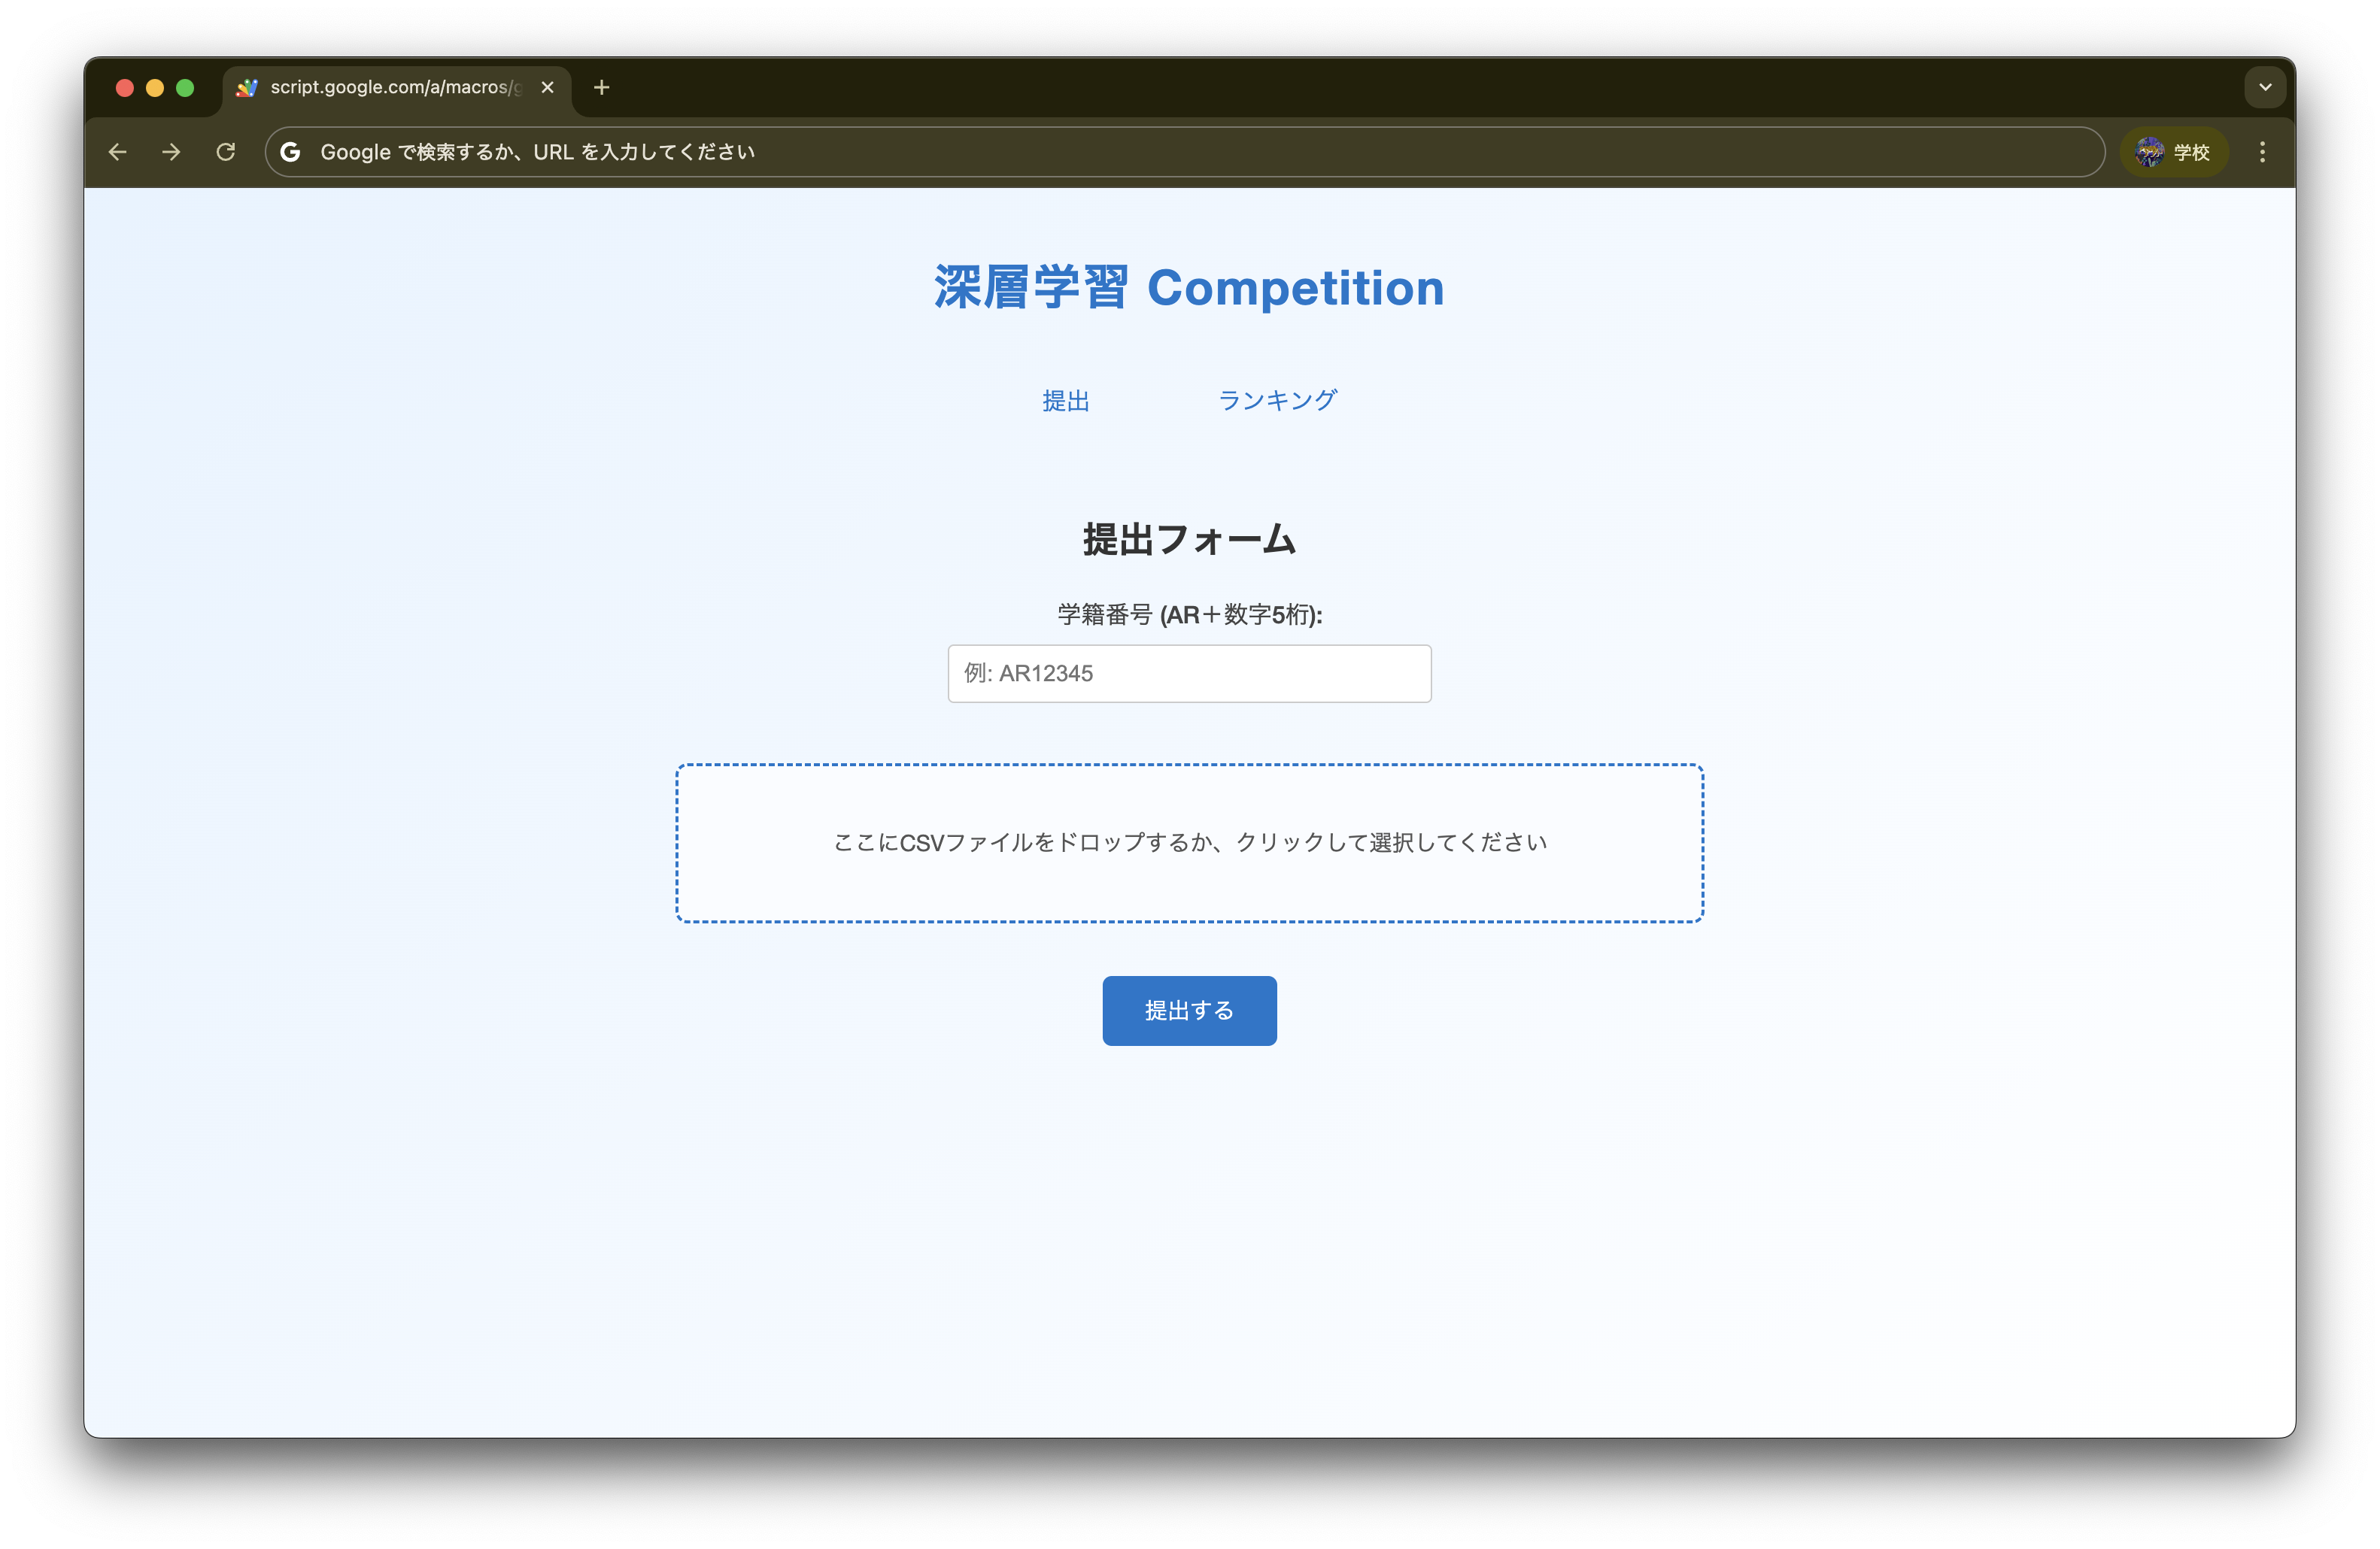Click the CSV file drop zone
This screenshot has width=2380, height=1549.
point(1189,842)
